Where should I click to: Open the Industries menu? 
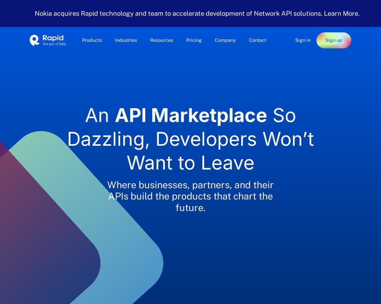pyautogui.click(x=126, y=40)
